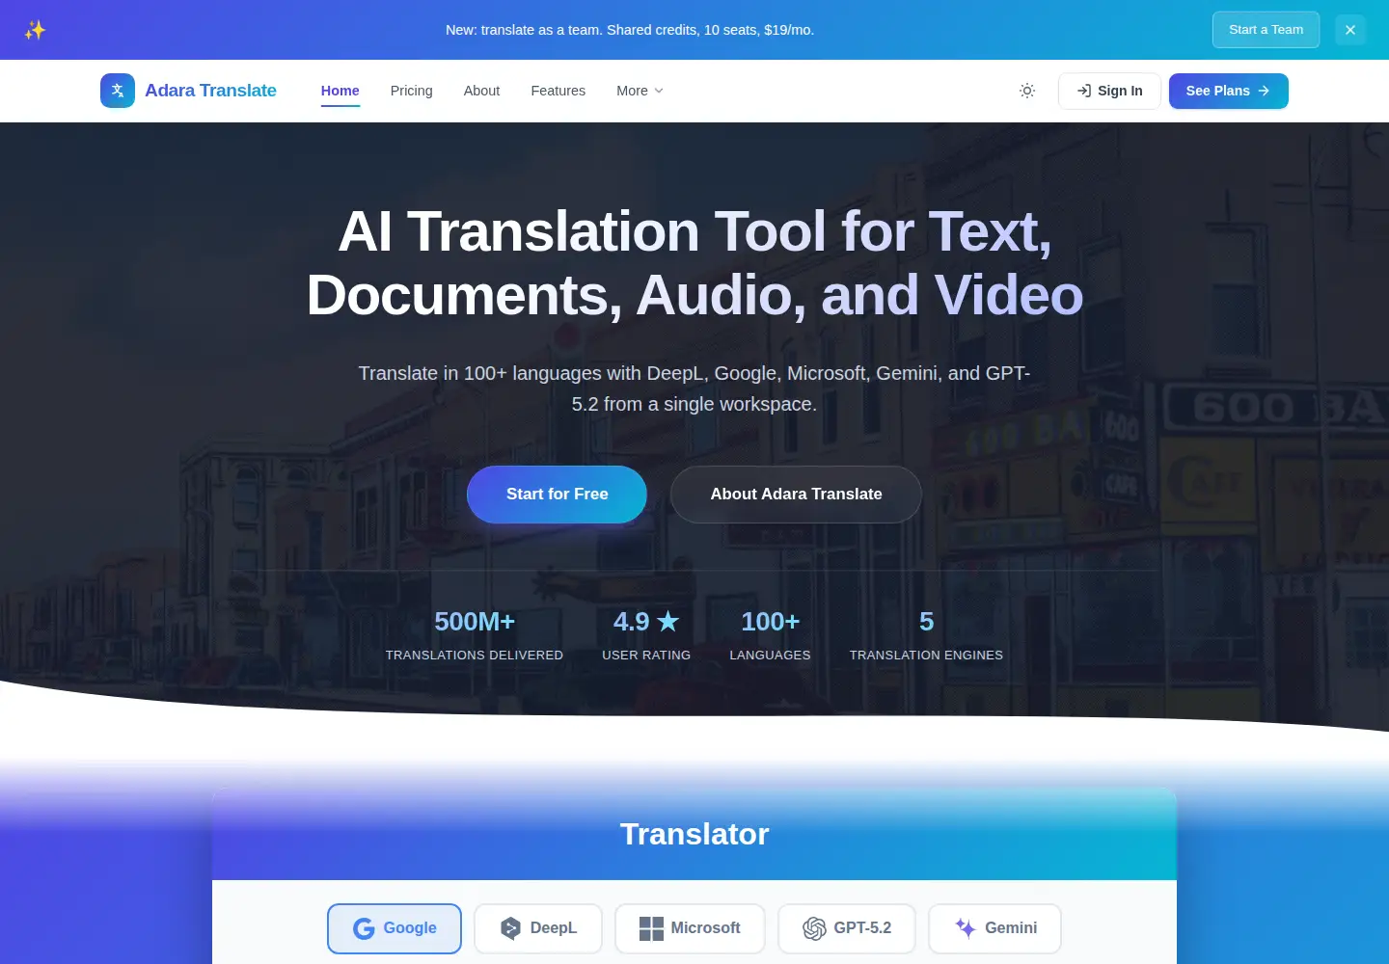Select the DeepL translation engine
Viewport: 1389px width, 964px height.
(x=538, y=928)
